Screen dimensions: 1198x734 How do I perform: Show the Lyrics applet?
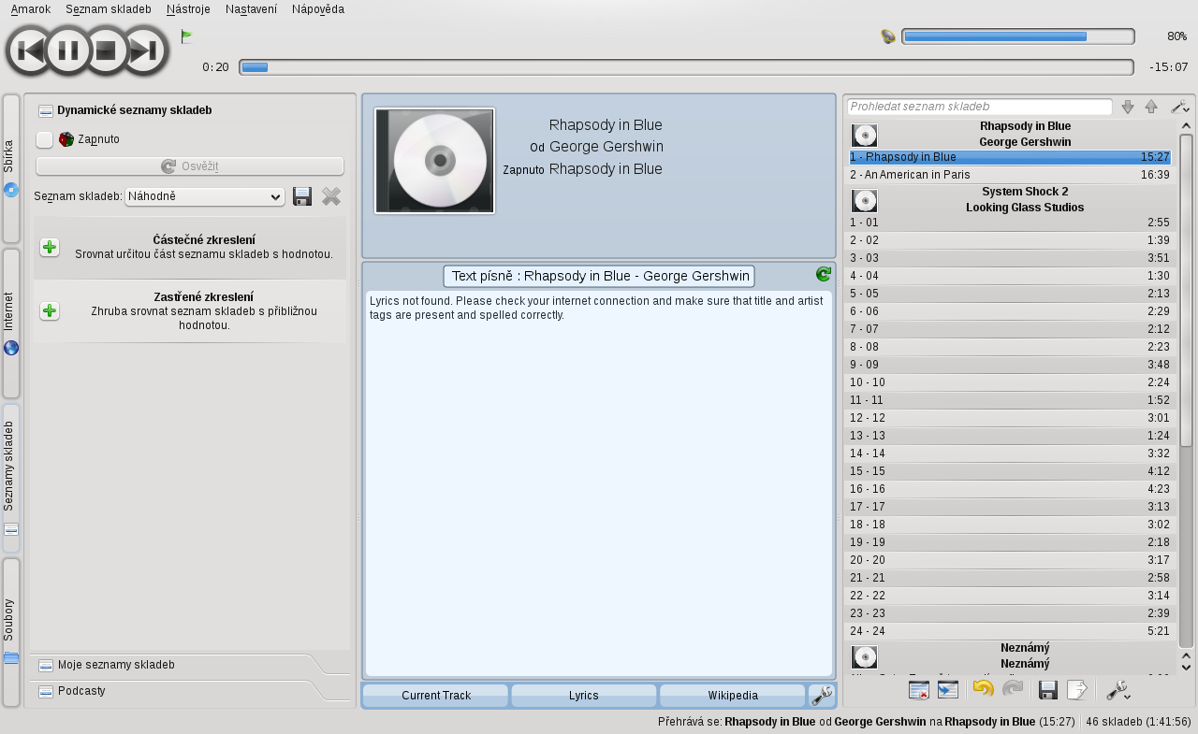point(584,696)
